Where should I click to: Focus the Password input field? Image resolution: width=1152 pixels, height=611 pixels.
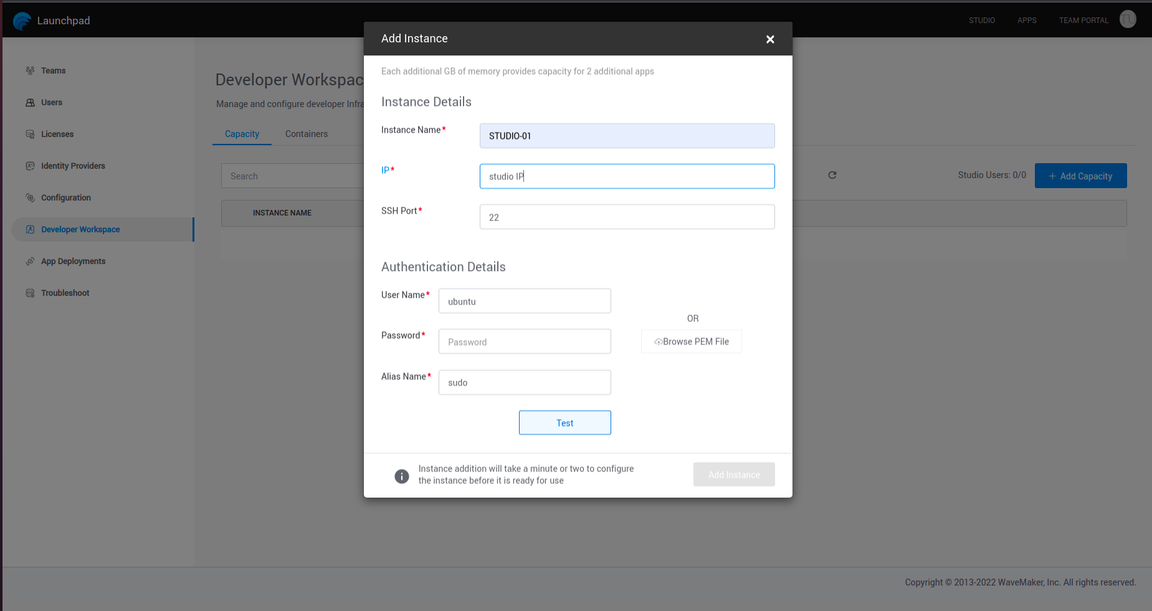point(524,342)
